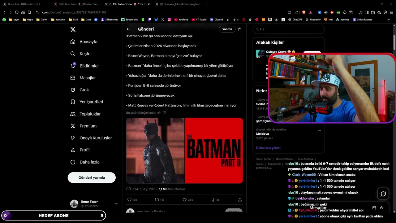
Task: Open Stripe Express bookmark
Action: (363, 20)
